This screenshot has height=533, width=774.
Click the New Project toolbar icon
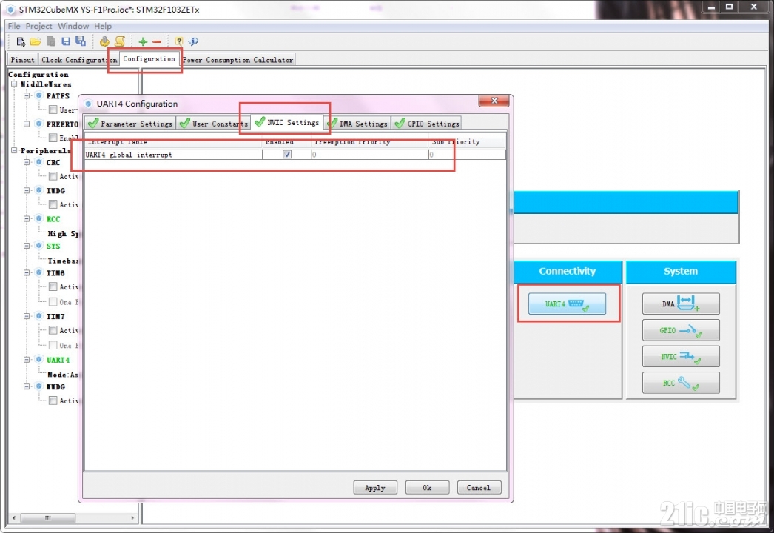(x=20, y=41)
